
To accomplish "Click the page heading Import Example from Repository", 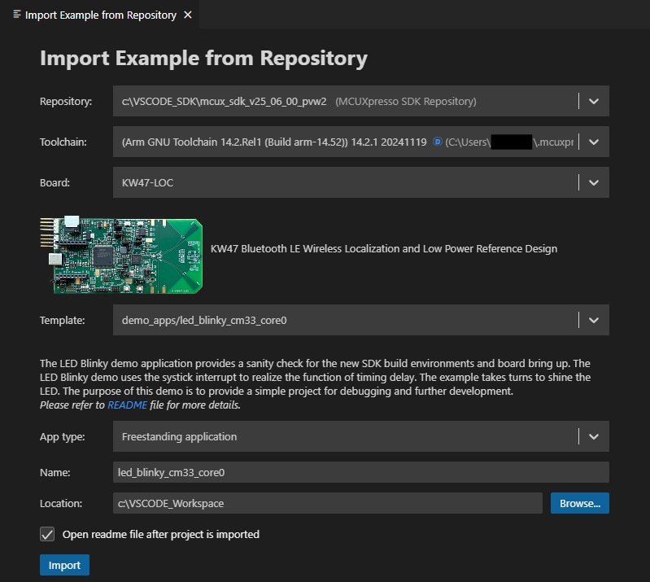I will (x=203, y=58).
